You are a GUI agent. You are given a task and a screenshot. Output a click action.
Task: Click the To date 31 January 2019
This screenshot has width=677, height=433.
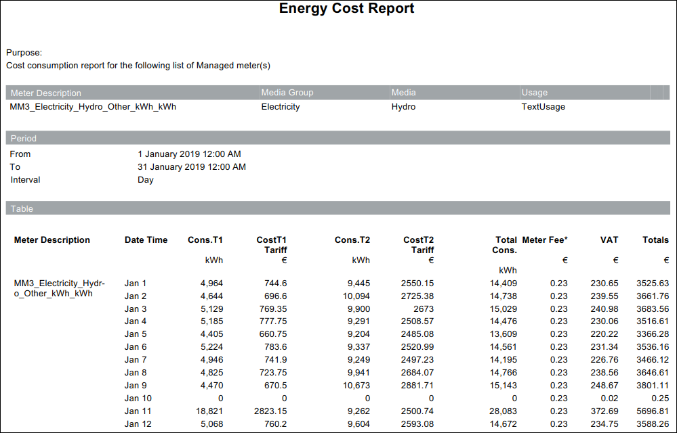[192, 167]
